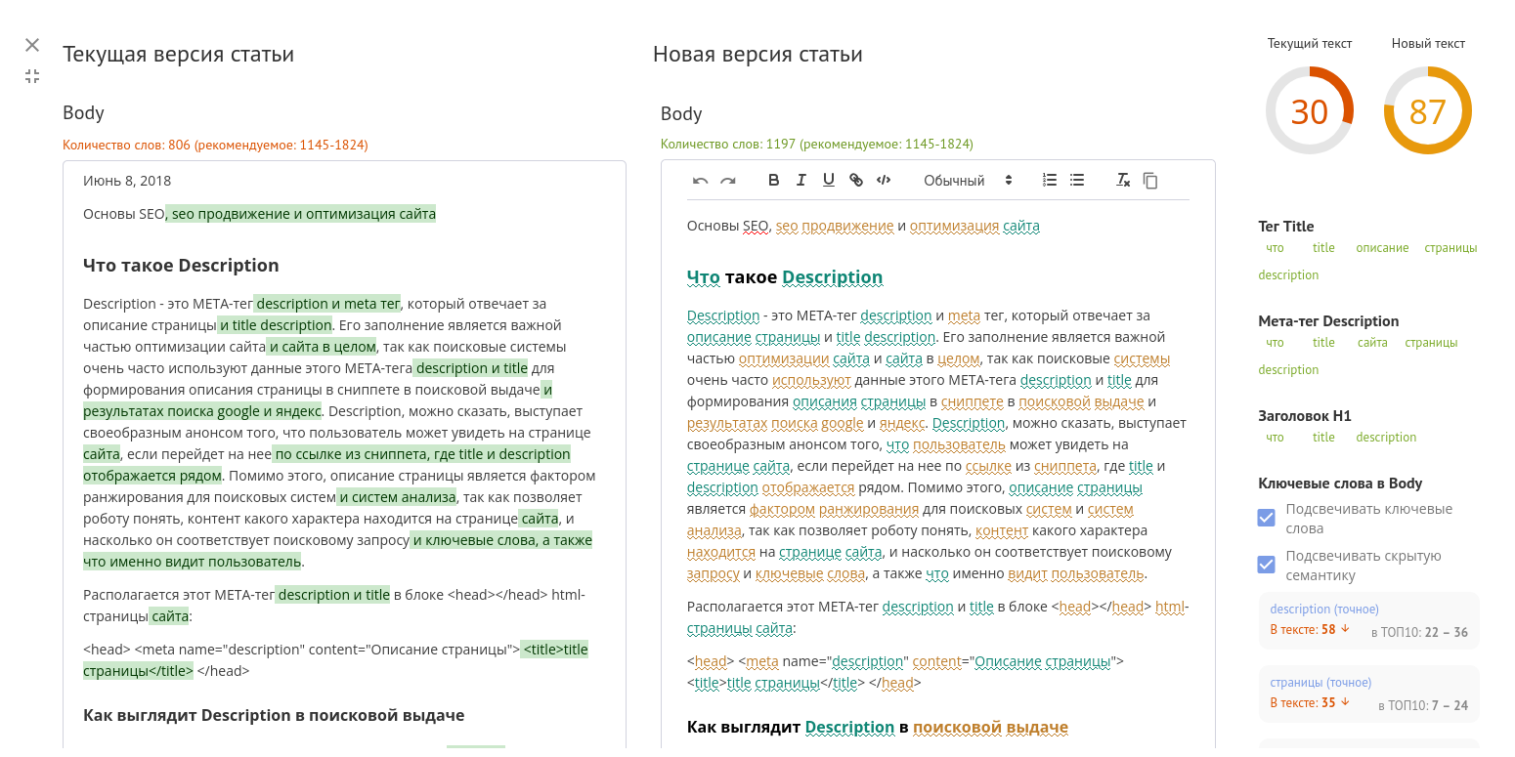Screen dimensions: 1515x757
Task: Click the new text score 87 gauge
Action: coord(1427,111)
